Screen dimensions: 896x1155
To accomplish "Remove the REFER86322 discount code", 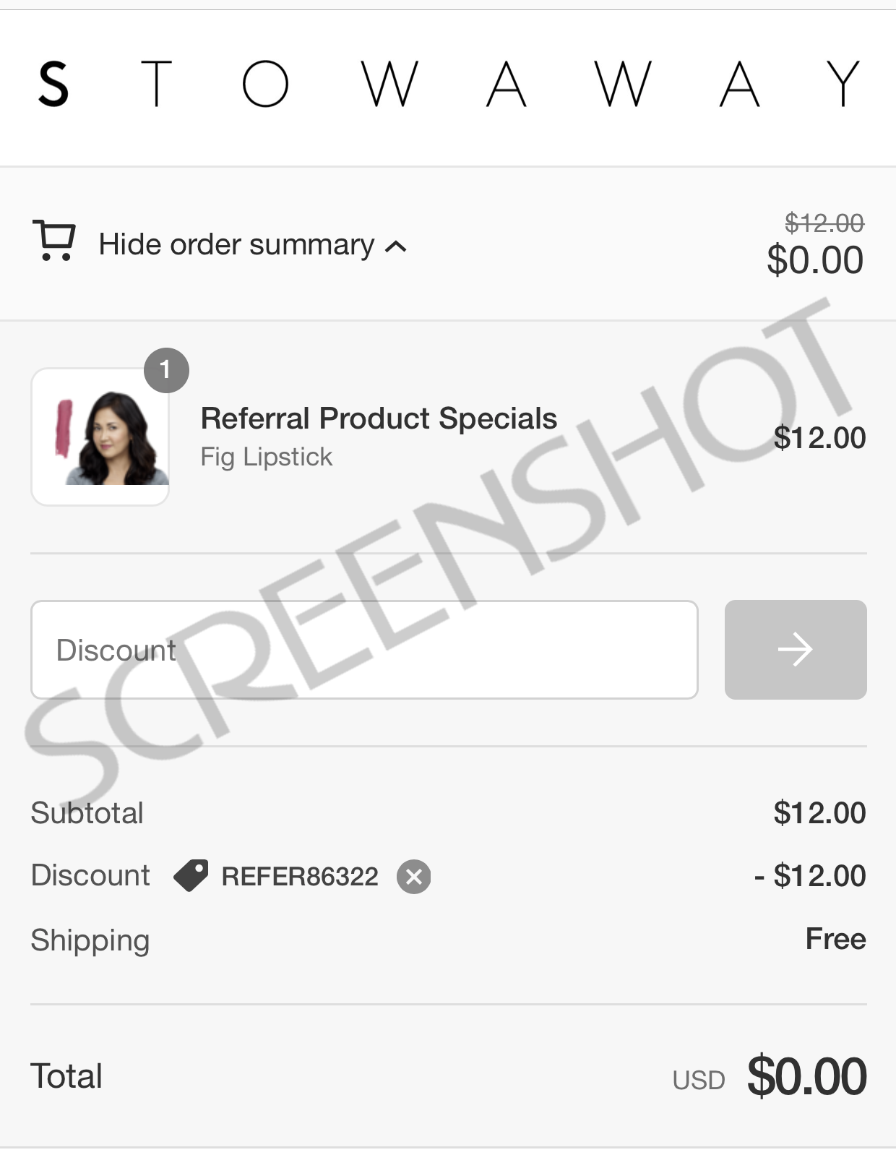I will pos(414,877).
